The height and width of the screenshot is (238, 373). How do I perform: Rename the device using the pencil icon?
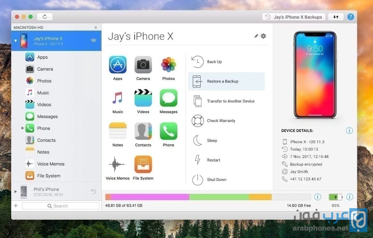tap(256, 36)
